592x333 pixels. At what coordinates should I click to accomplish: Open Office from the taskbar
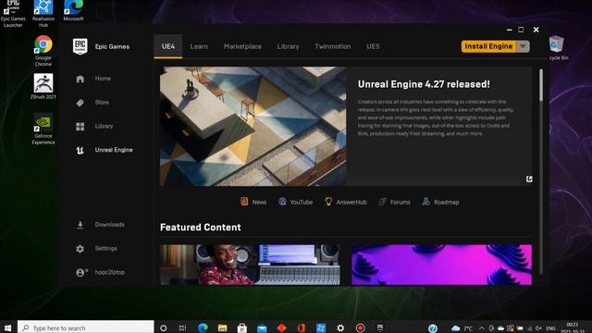[301, 327]
